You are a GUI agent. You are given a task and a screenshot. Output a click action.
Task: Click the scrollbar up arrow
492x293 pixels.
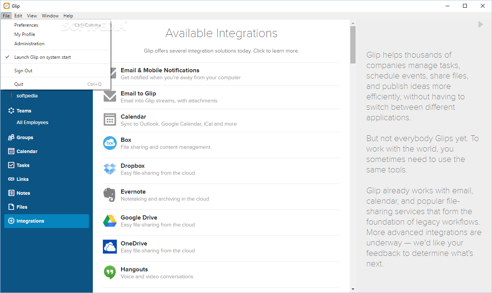click(353, 23)
